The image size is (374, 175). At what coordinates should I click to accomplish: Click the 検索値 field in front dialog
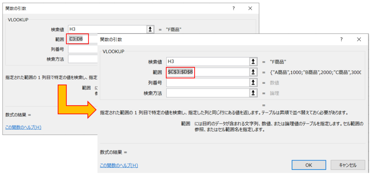(x=206, y=62)
